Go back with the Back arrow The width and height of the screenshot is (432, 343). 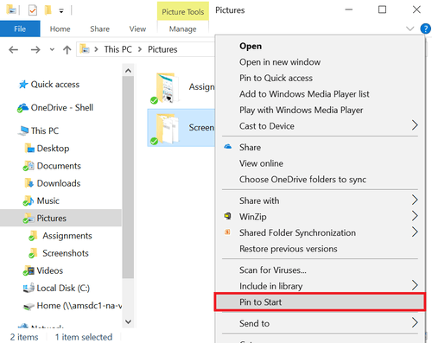(x=13, y=49)
